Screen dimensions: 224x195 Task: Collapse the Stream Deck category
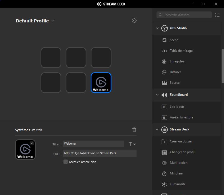(157, 129)
